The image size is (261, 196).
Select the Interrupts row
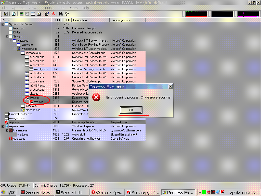click(x=73, y=28)
